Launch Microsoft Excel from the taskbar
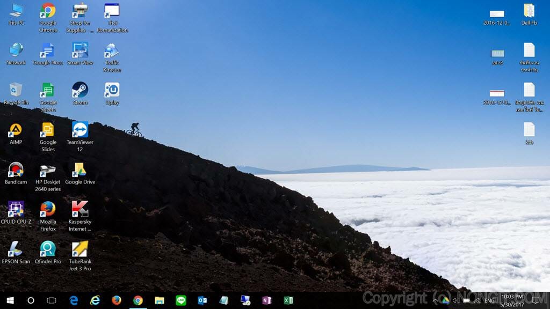The width and height of the screenshot is (550, 309). [289, 300]
